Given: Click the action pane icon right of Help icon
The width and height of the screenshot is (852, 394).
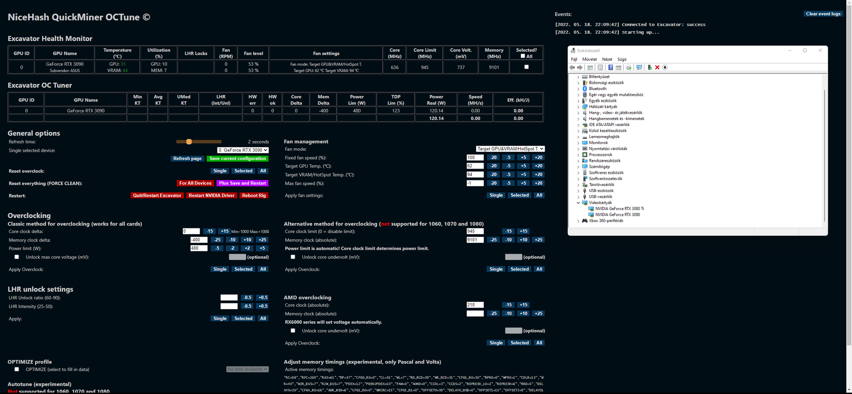Looking at the screenshot, I should pyautogui.click(x=619, y=67).
